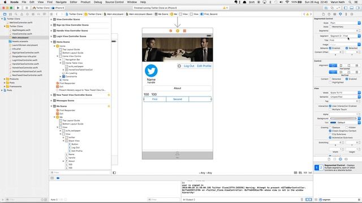
Task: Click the Log Out button on canvas
Action: tap(189, 66)
